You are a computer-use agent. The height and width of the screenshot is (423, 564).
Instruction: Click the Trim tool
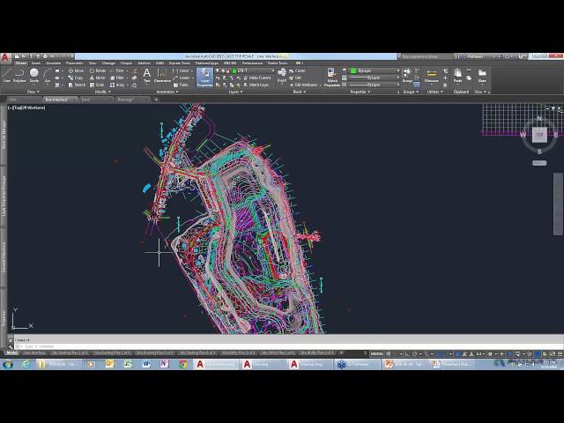click(x=117, y=70)
